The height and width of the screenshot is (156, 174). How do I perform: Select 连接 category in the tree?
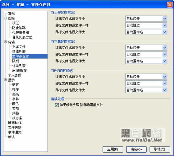coord(11,18)
